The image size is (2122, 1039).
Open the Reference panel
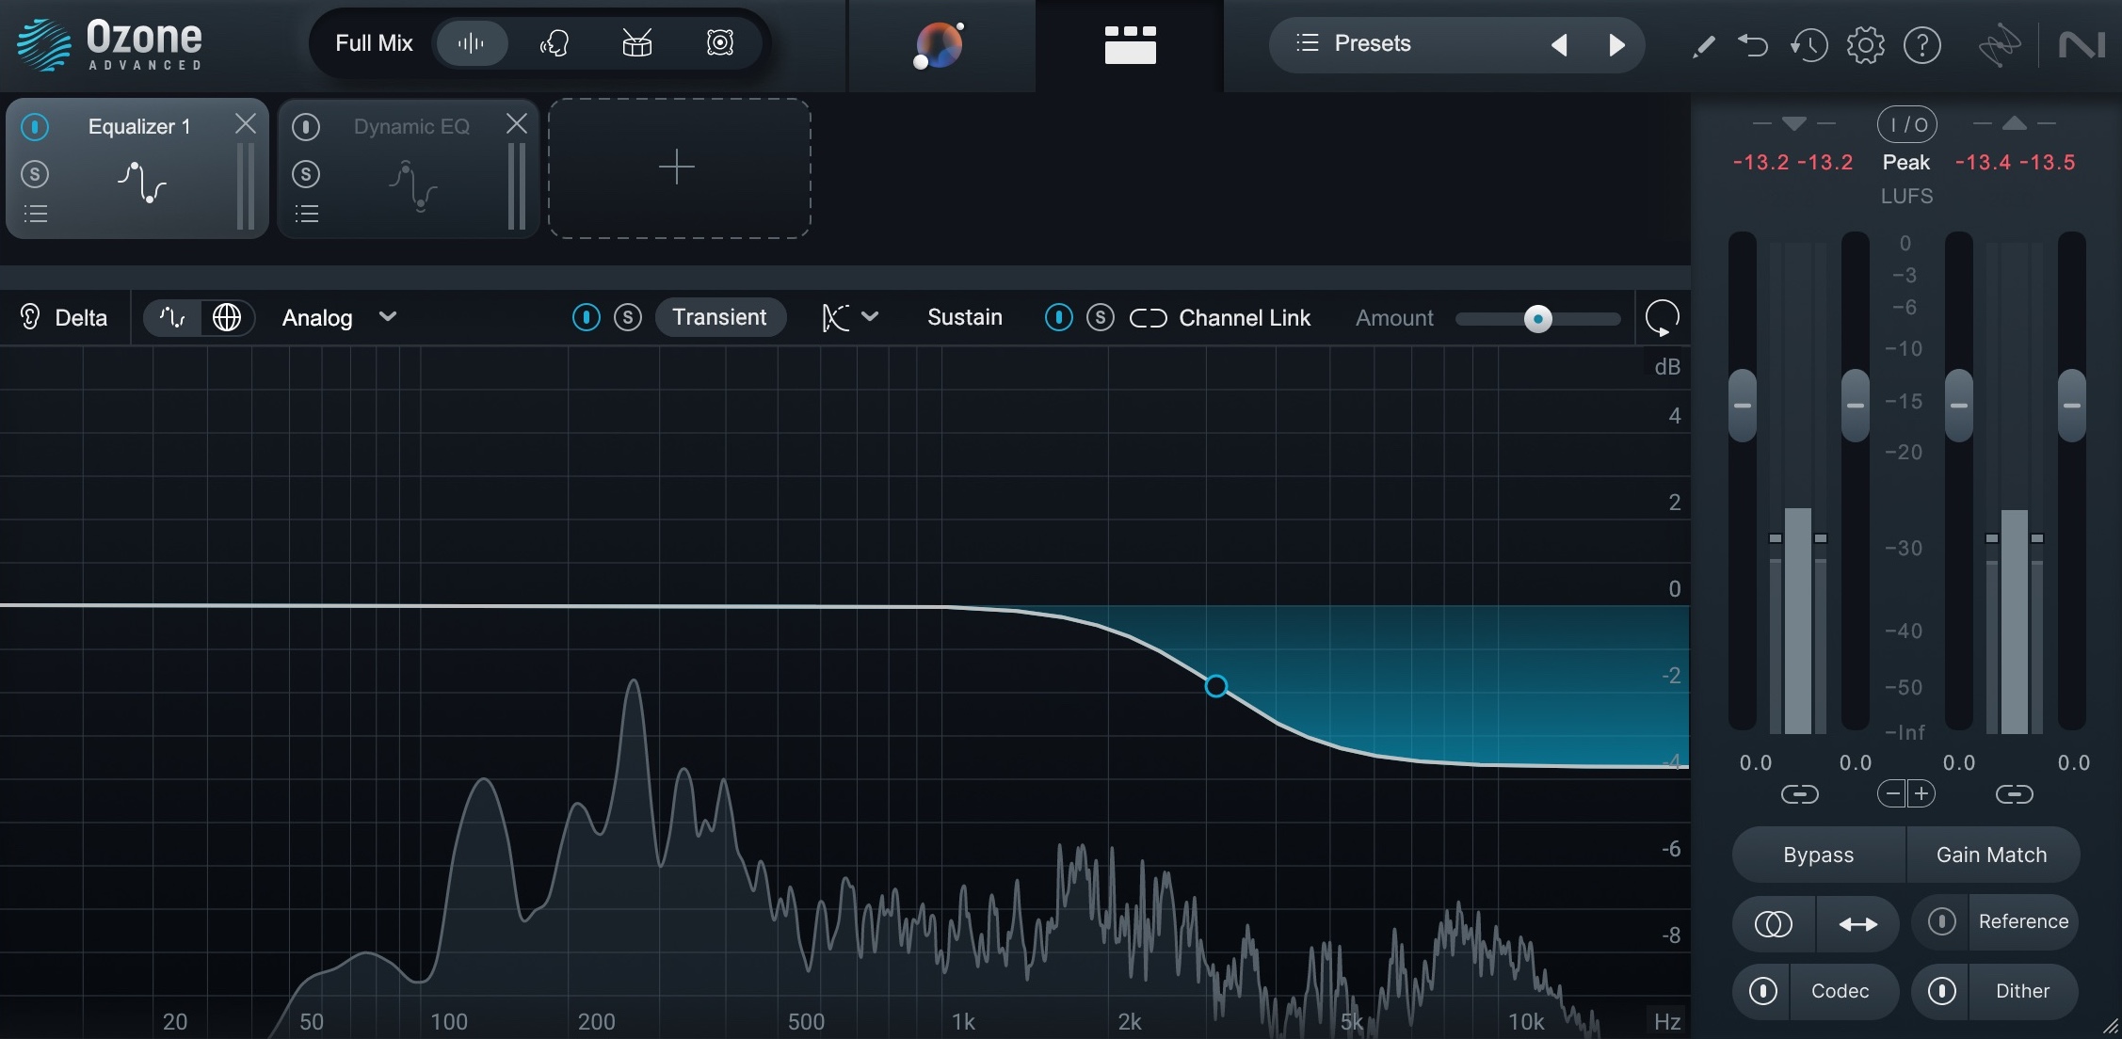tap(2023, 921)
